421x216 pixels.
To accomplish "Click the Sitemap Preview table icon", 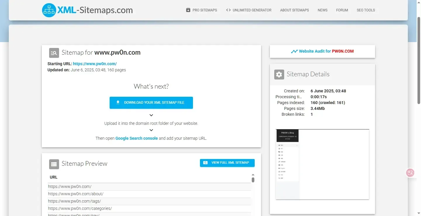I will [x=54, y=164].
